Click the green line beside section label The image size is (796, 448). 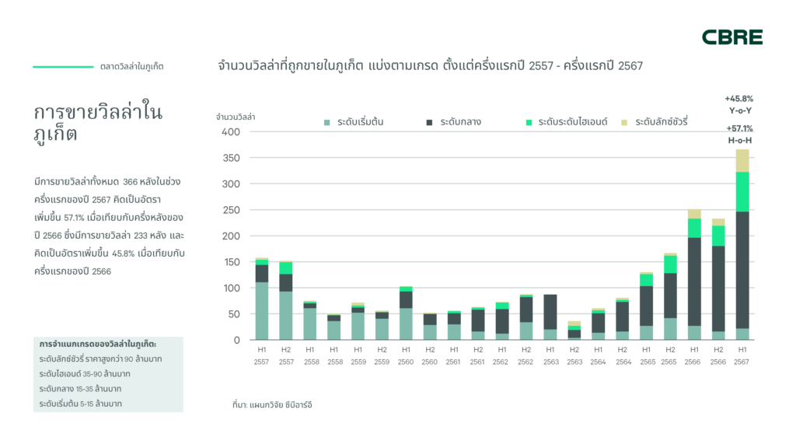[x=64, y=67]
